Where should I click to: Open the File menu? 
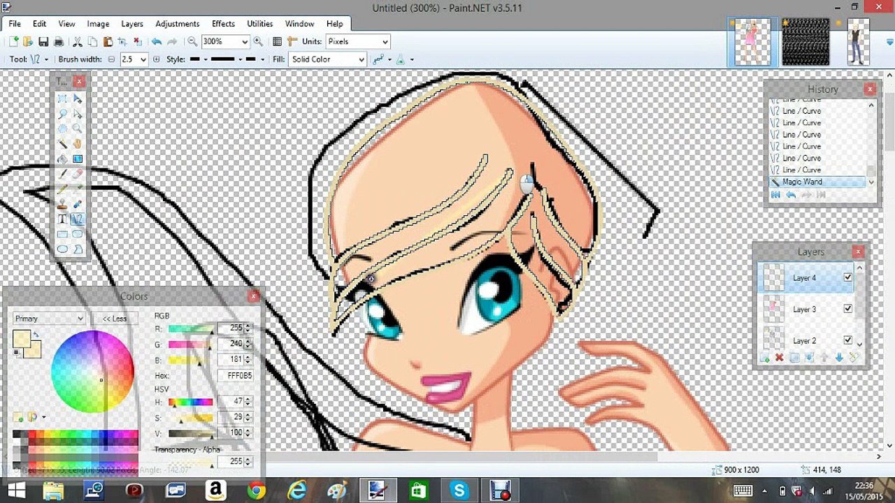click(x=15, y=24)
